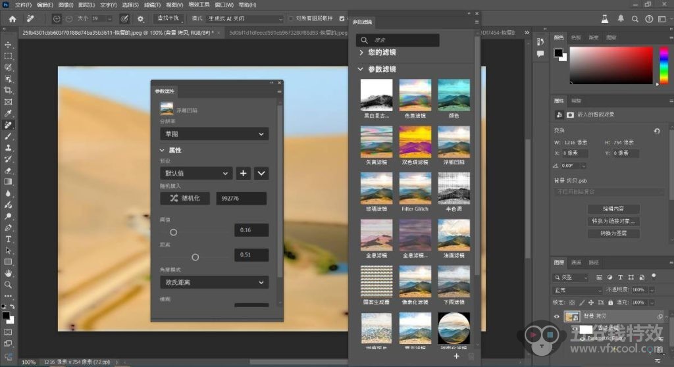Click the 编辑内容 button
Image resolution: width=674 pixels, height=367 pixels.
click(613, 209)
